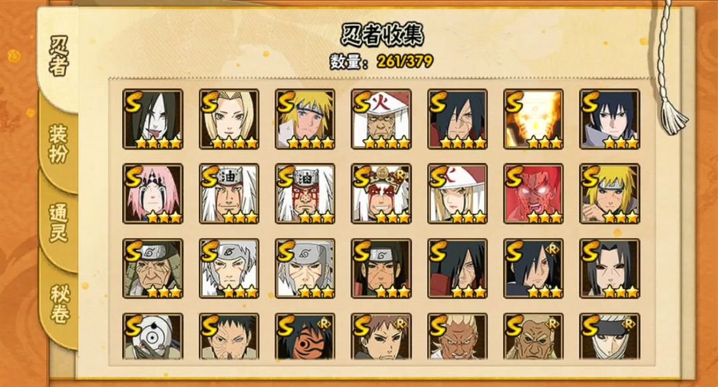Select the blonde Tsunade four-star portrait
This screenshot has height=387, width=718.
(229, 119)
